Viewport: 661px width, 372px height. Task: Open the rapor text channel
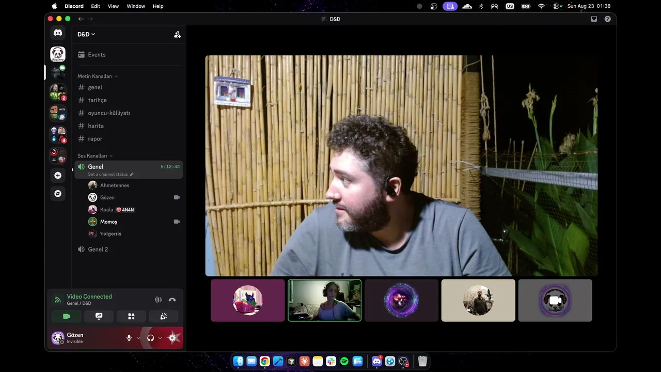pyautogui.click(x=129, y=139)
